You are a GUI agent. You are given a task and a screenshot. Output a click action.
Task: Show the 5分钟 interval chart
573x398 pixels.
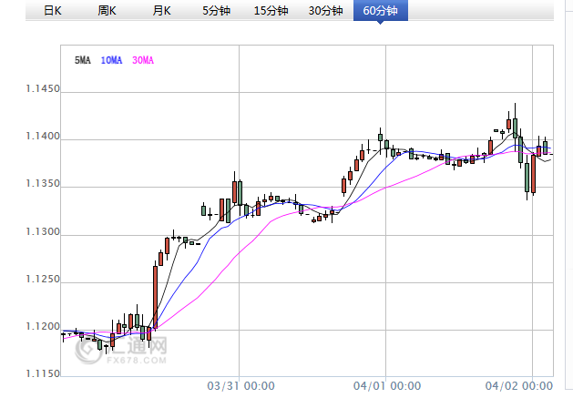click(217, 11)
